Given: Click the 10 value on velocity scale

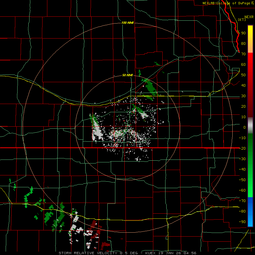Looking at the screenshot, I should (x=243, y=117).
